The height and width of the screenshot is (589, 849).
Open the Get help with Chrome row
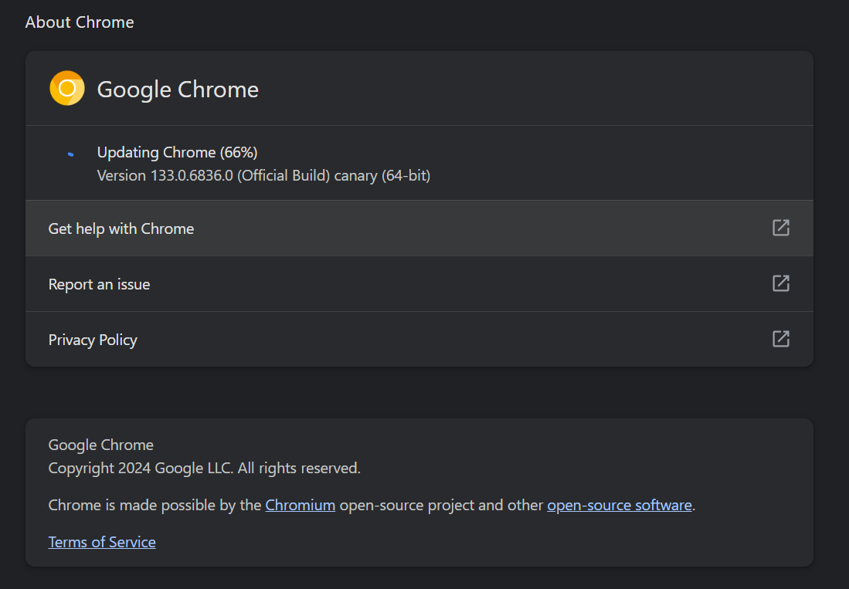pos(419,228)
